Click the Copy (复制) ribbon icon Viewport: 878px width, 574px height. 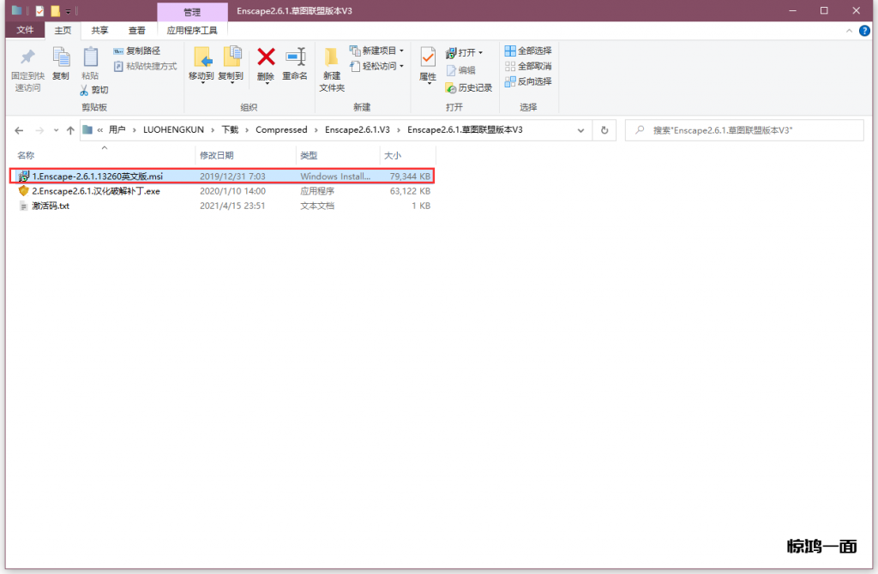[61, 58]
